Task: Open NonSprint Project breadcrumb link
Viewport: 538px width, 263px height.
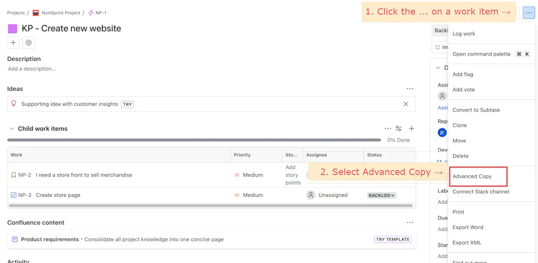Action: (61, 13)
